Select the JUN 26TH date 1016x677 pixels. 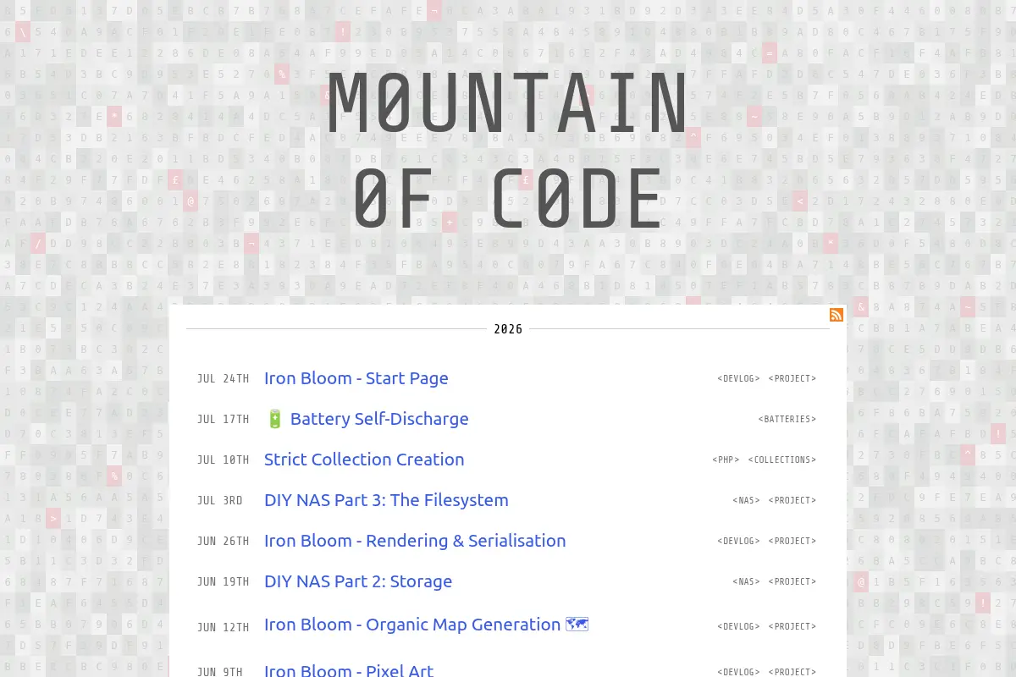click(223, 541)
